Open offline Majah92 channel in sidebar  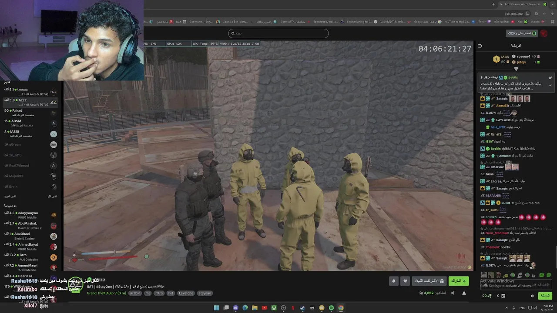pyautogui.click(x=30, y=176)
